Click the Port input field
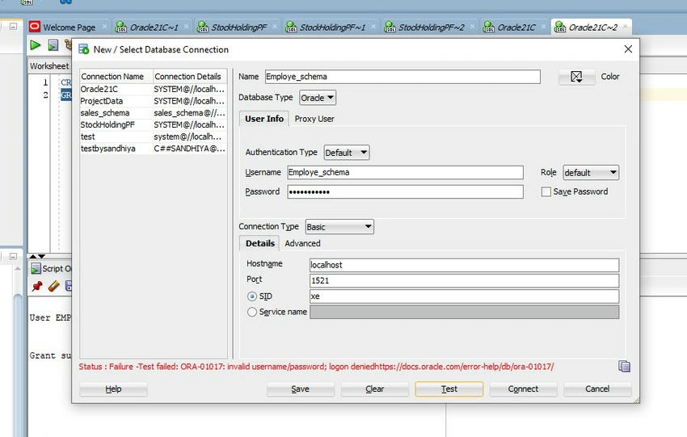 (x=464, y=280)
